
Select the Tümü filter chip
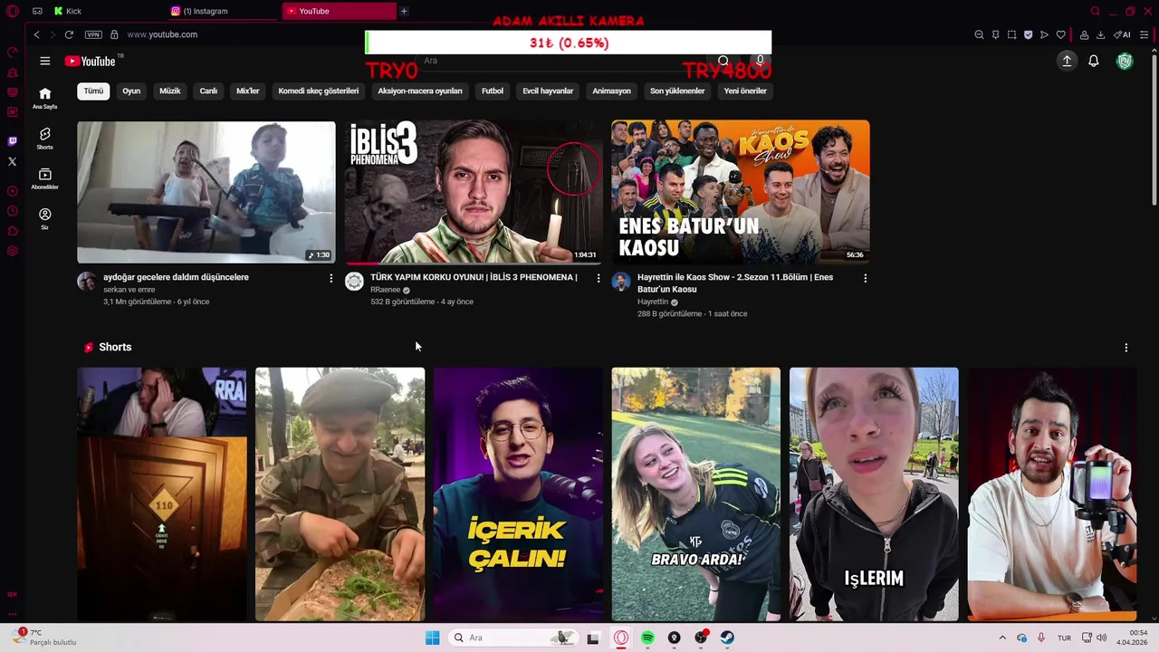coord(93,91)
